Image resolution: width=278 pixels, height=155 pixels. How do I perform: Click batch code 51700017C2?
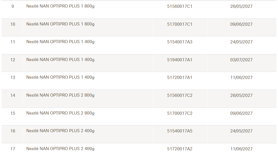pos(180,113)
